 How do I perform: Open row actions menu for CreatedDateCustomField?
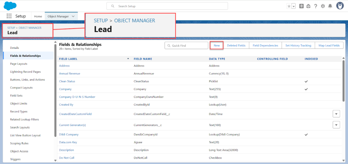click(336, 114)
